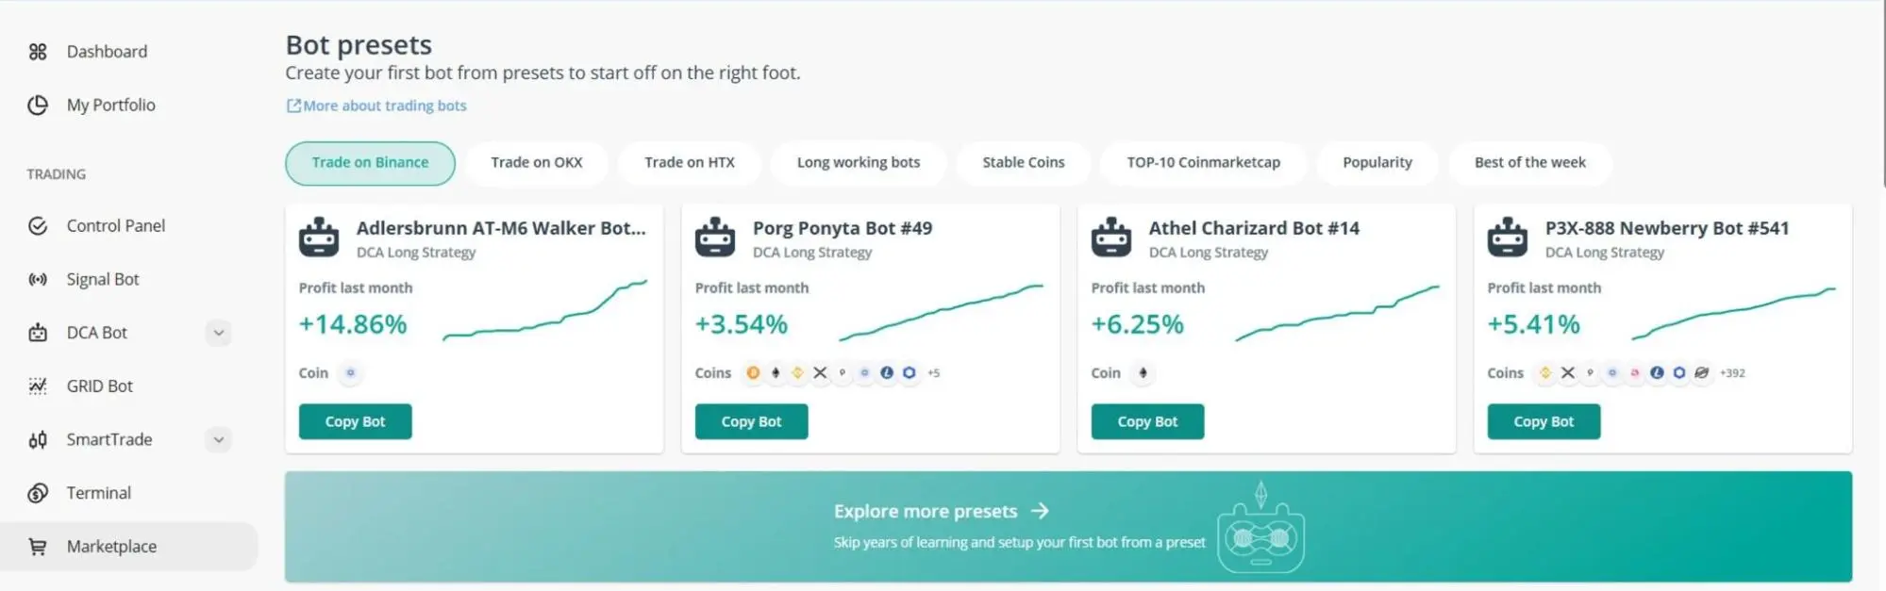Viewport: 1886px width, 591px height.
Task: Select the Trade on Binance filter
Action: pos(370,162)
